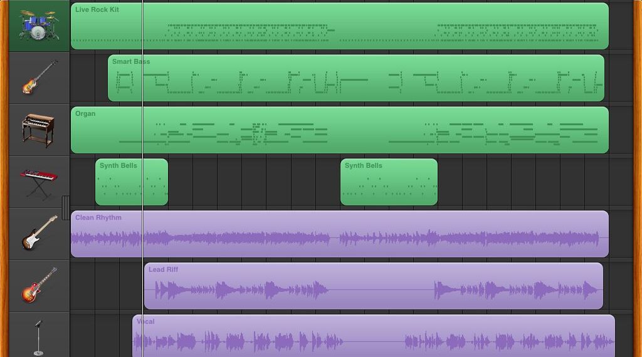Select the Live Rock Kit region

tap(339, 26)
